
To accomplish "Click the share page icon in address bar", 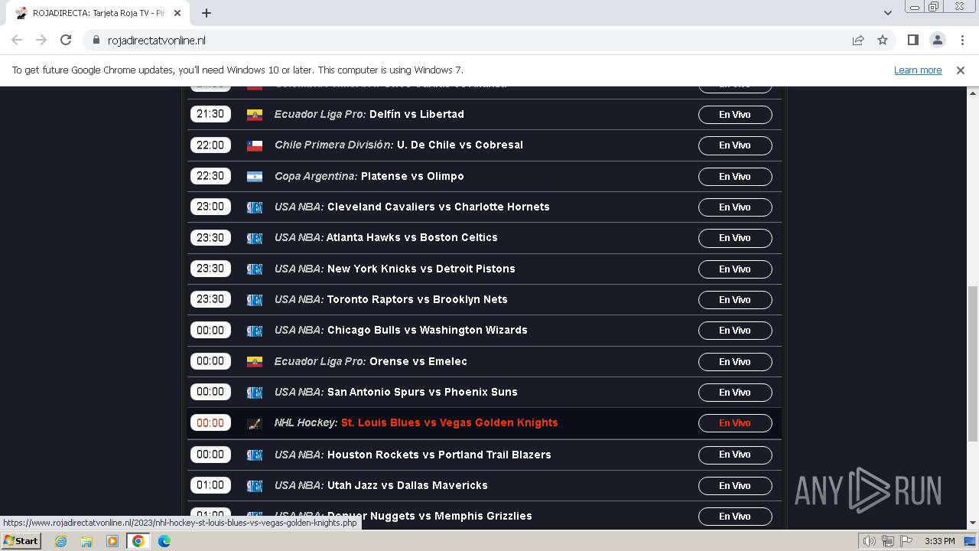I will click(x=858, y=40).
